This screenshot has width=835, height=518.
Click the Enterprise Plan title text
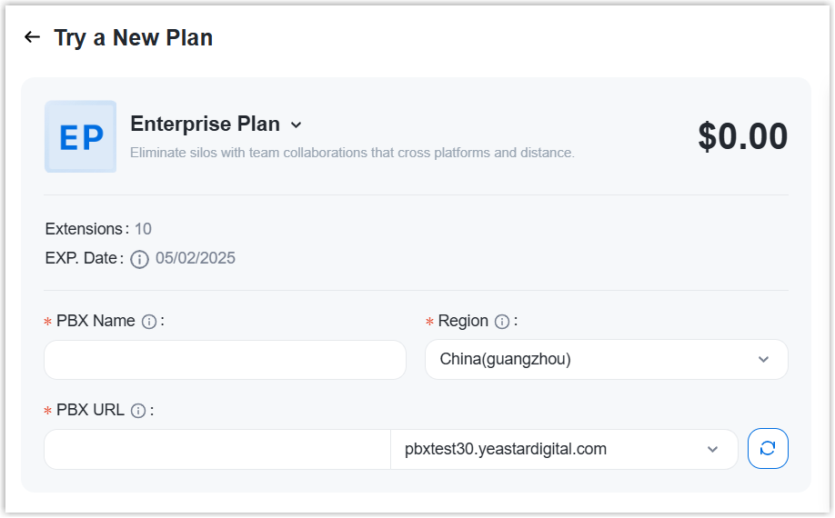pyautogui.click(x=205, y=124)
